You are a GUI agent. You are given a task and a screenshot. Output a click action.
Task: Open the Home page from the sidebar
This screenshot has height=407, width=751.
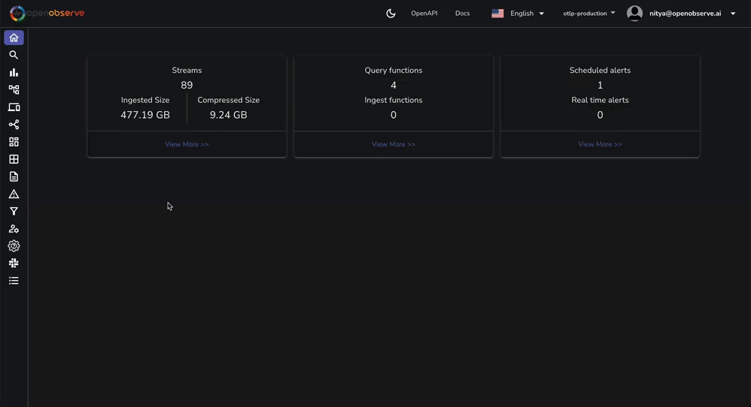click(14, 38)
